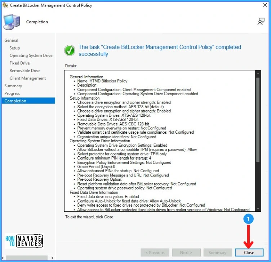Click the left pane horizontal scroll right arrow

[52, 258]
